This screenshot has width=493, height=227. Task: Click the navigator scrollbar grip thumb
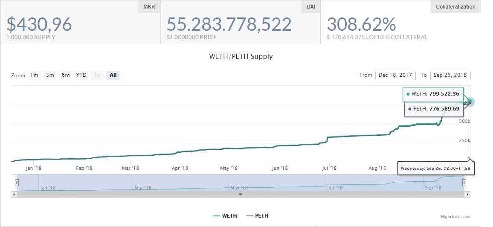tap(241, 195)
